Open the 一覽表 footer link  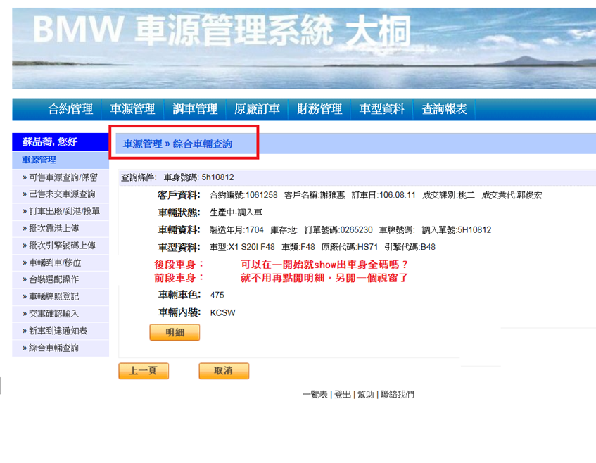[315, 395]
